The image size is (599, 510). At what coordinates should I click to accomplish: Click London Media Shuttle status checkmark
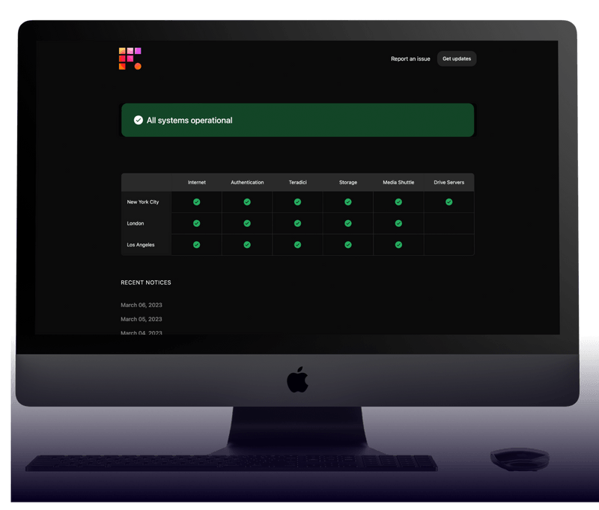pos(398,223)
